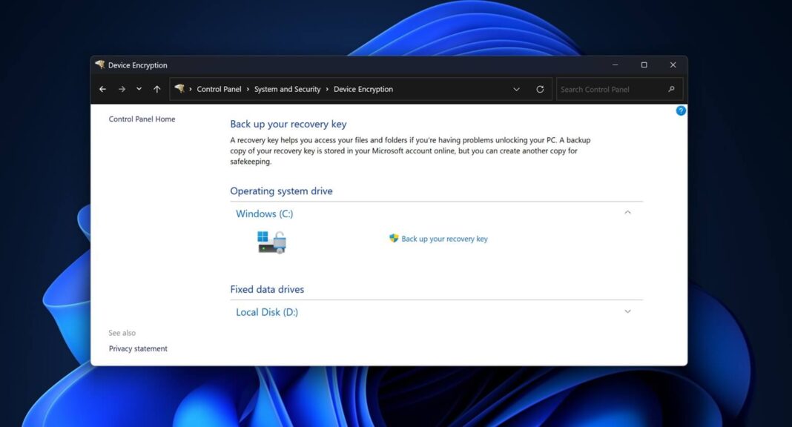792x427 pixels.
Task: Click the Control Panel Home link
Action: [x=142, y=119]
